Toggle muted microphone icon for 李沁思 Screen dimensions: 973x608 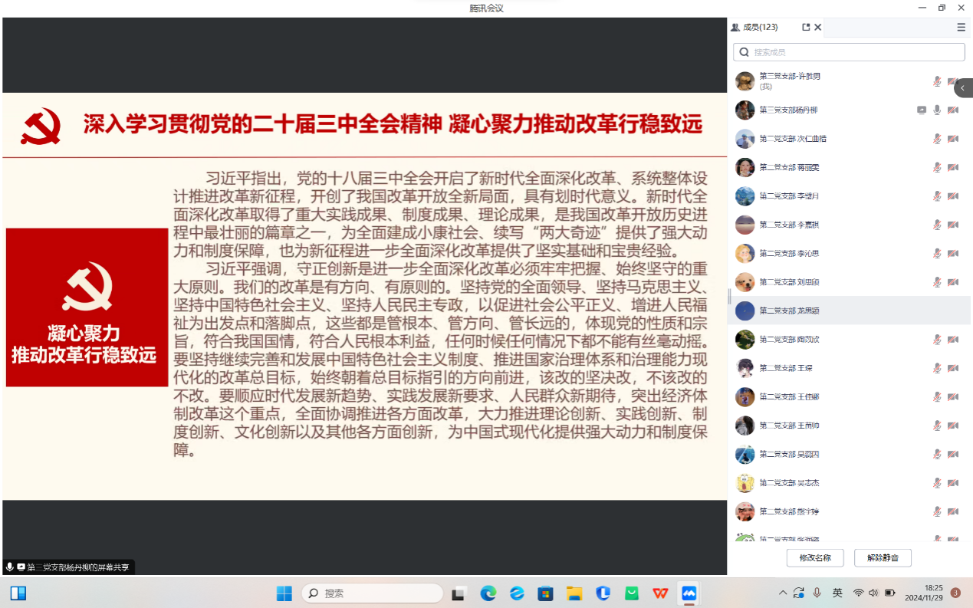click(x=937, y=254)
